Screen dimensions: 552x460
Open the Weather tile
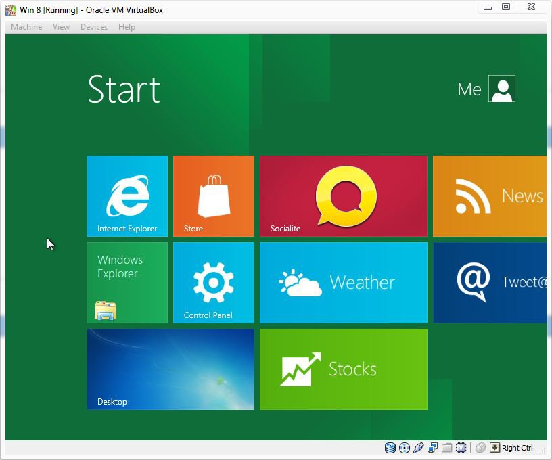point(344,283)
